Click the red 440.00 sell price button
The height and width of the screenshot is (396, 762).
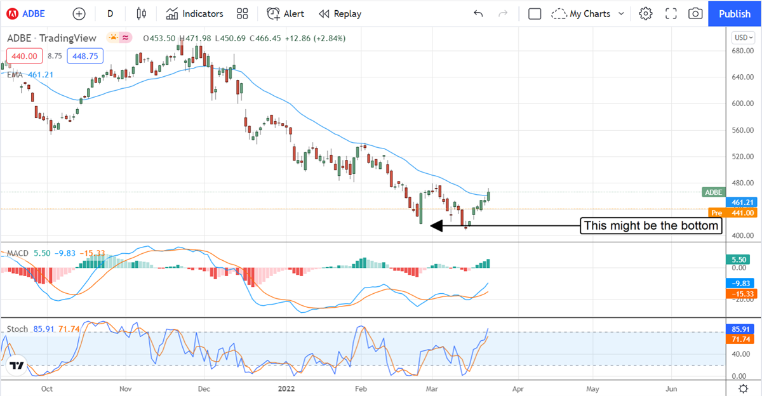pyautogui.click(x=24, y=56)
